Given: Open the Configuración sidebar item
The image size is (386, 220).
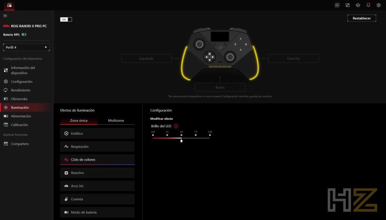Looking at the screenshot, I should (27, 81).
